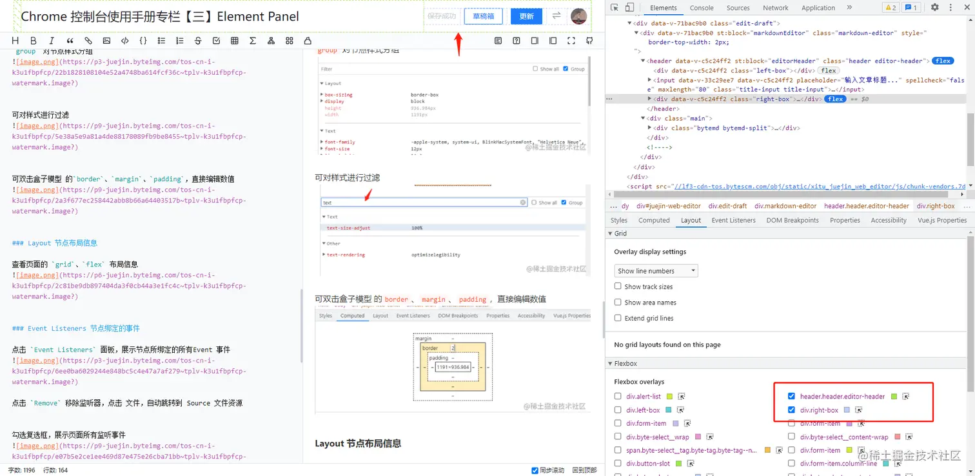
Task: Click 回到顶部 back to top
Action: (x=584, y=470)
